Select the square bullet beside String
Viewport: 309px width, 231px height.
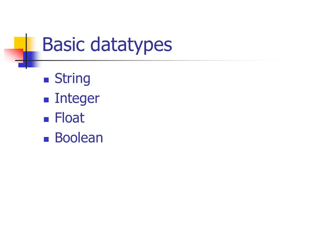tap(46, 80)
